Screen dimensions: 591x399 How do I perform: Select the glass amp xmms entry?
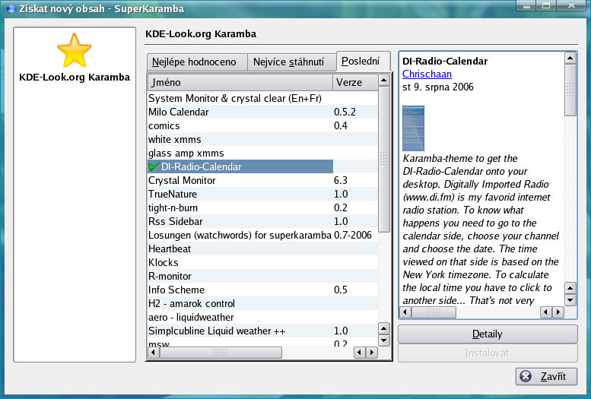pyautogui.click(x=262, y=153)
